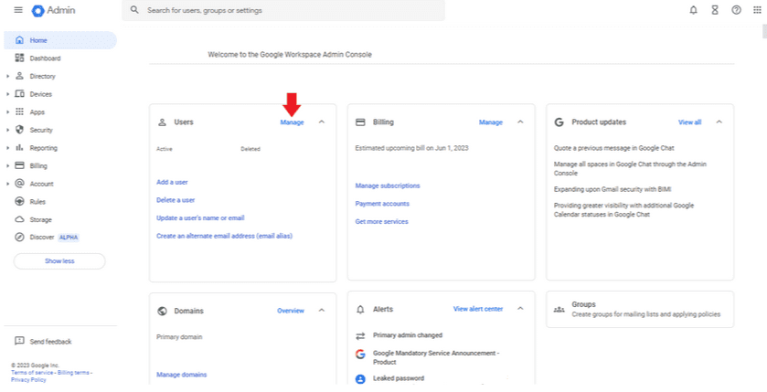Click the View alert center link

(x=478, y=309)
